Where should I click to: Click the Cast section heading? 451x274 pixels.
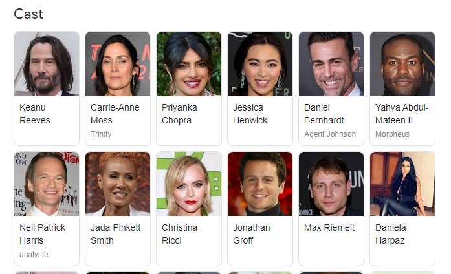coord(28,14)
